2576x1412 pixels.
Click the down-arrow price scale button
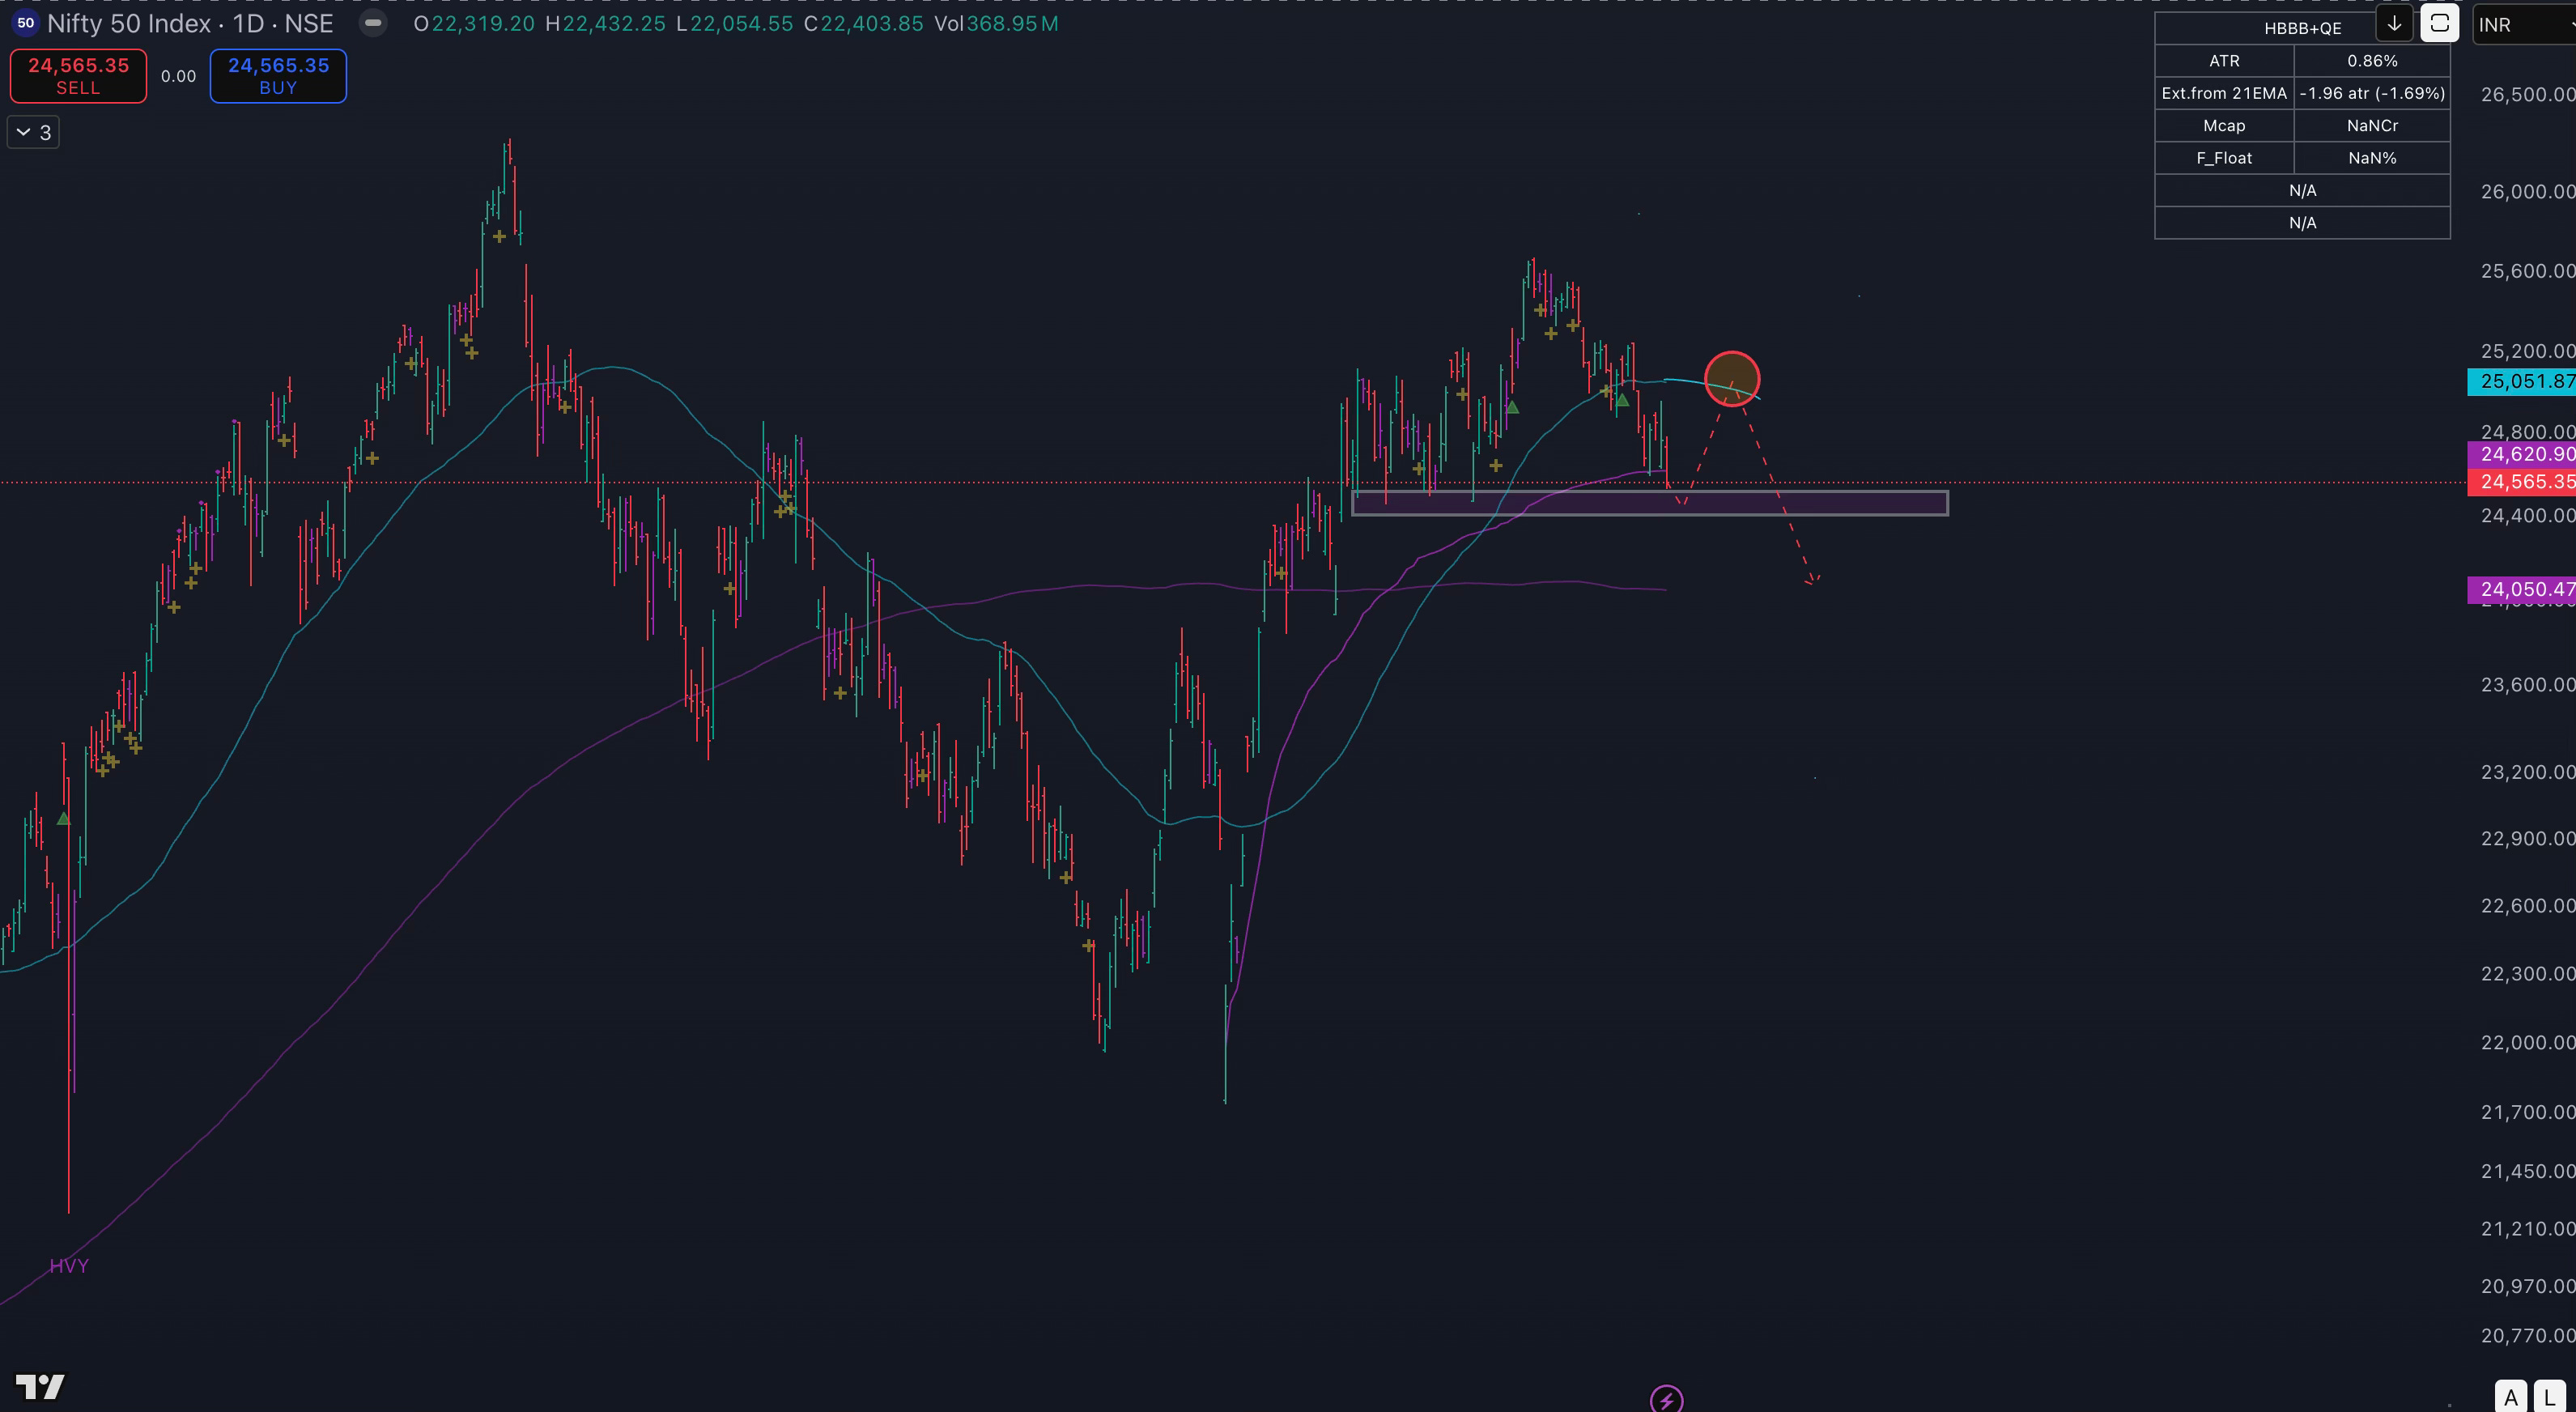(x=2394, y=23)
